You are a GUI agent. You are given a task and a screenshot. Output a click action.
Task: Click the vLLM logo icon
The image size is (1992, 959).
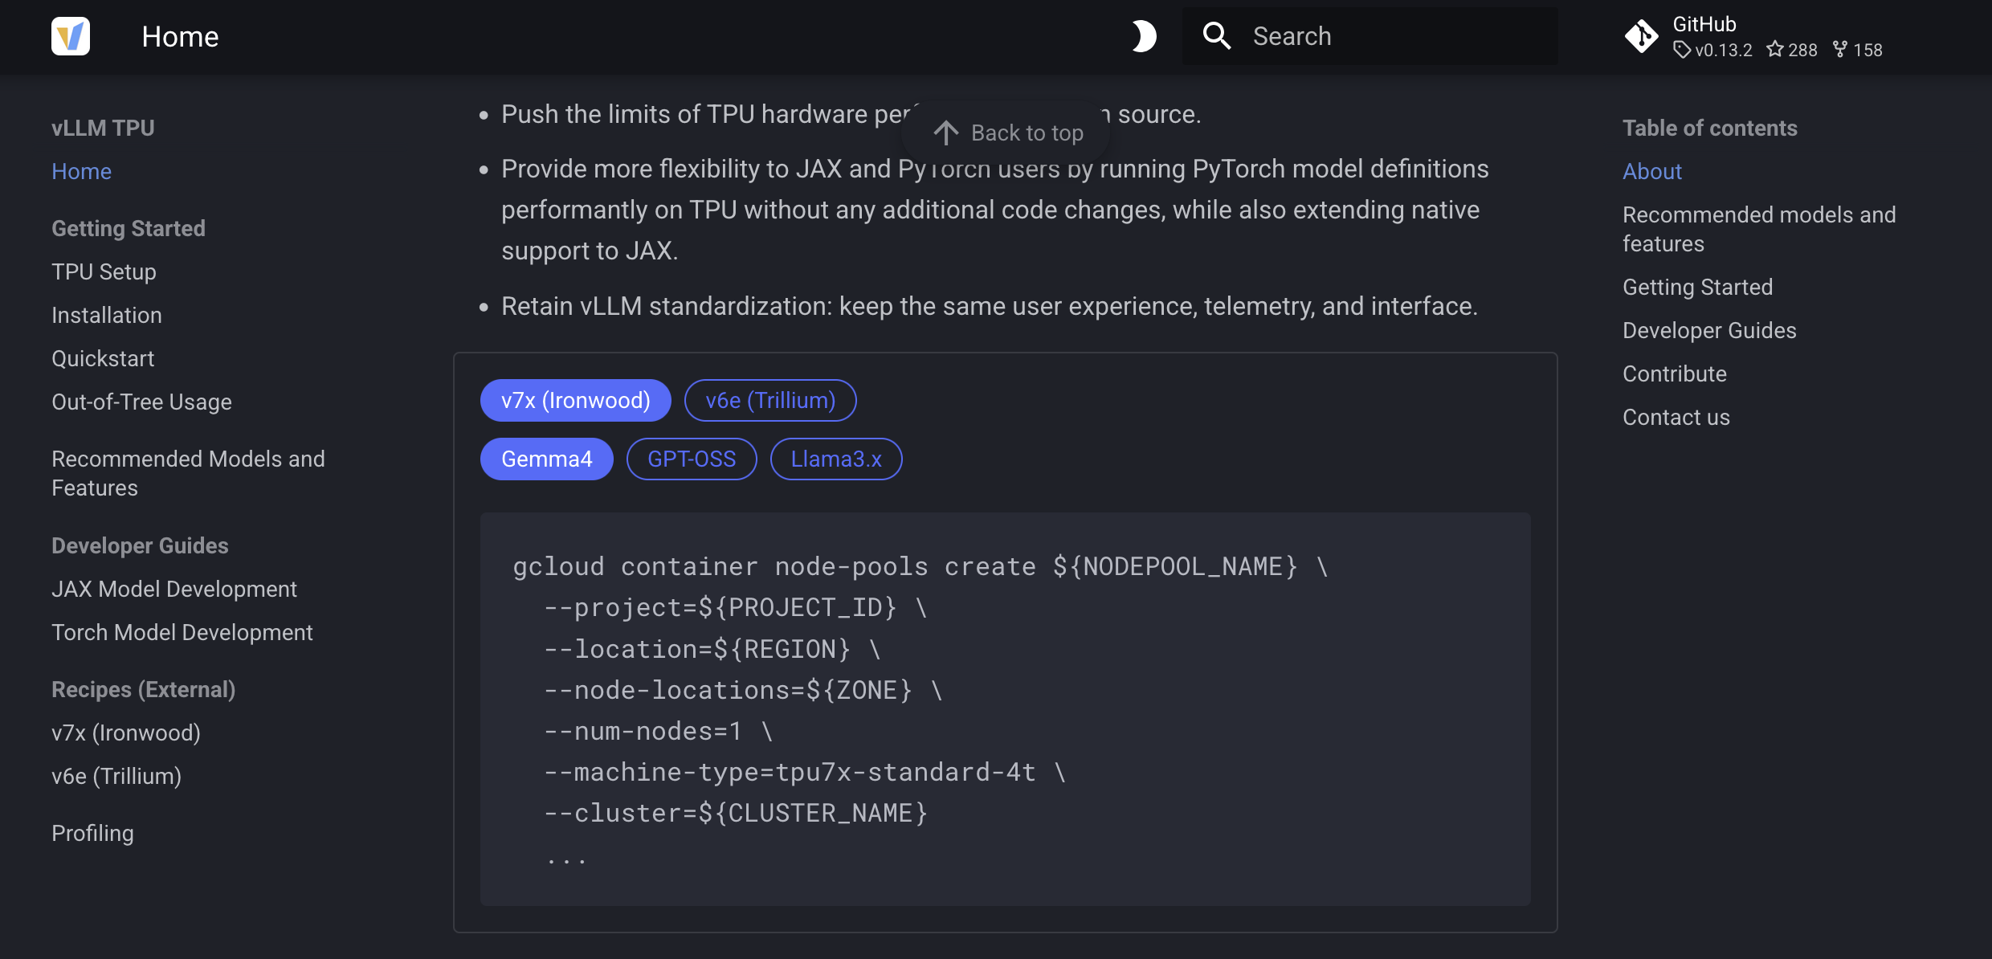[71, 36]
